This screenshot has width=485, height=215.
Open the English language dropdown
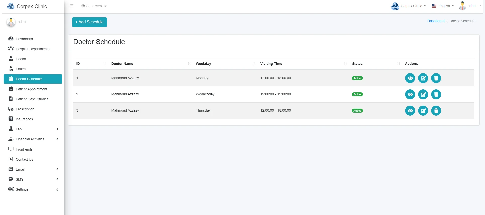pyautogui.click(x=443, y=6)
